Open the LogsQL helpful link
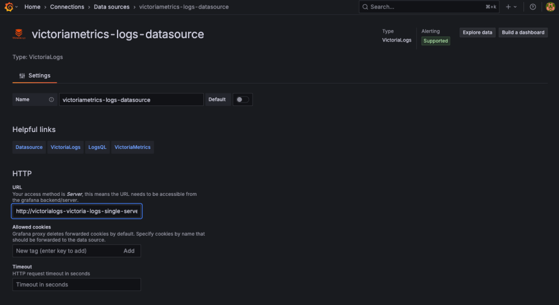 [97, 147]
